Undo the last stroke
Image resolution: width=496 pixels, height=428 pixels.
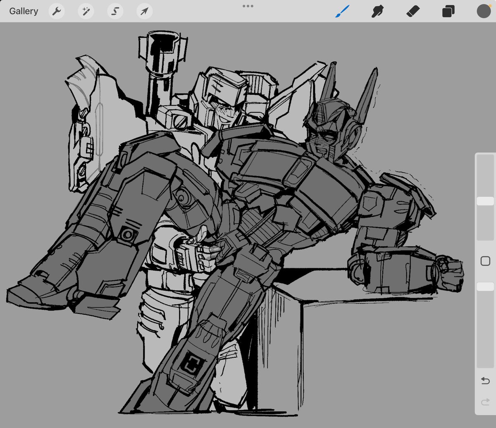tap(485, 381)
